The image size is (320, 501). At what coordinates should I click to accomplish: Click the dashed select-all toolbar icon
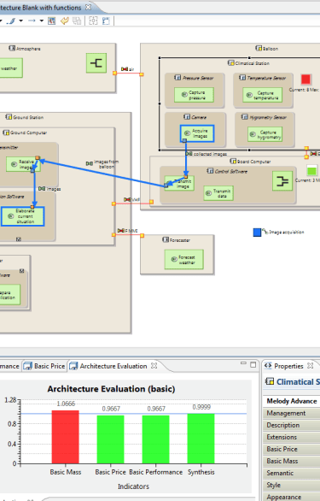(x=93, y=21)
